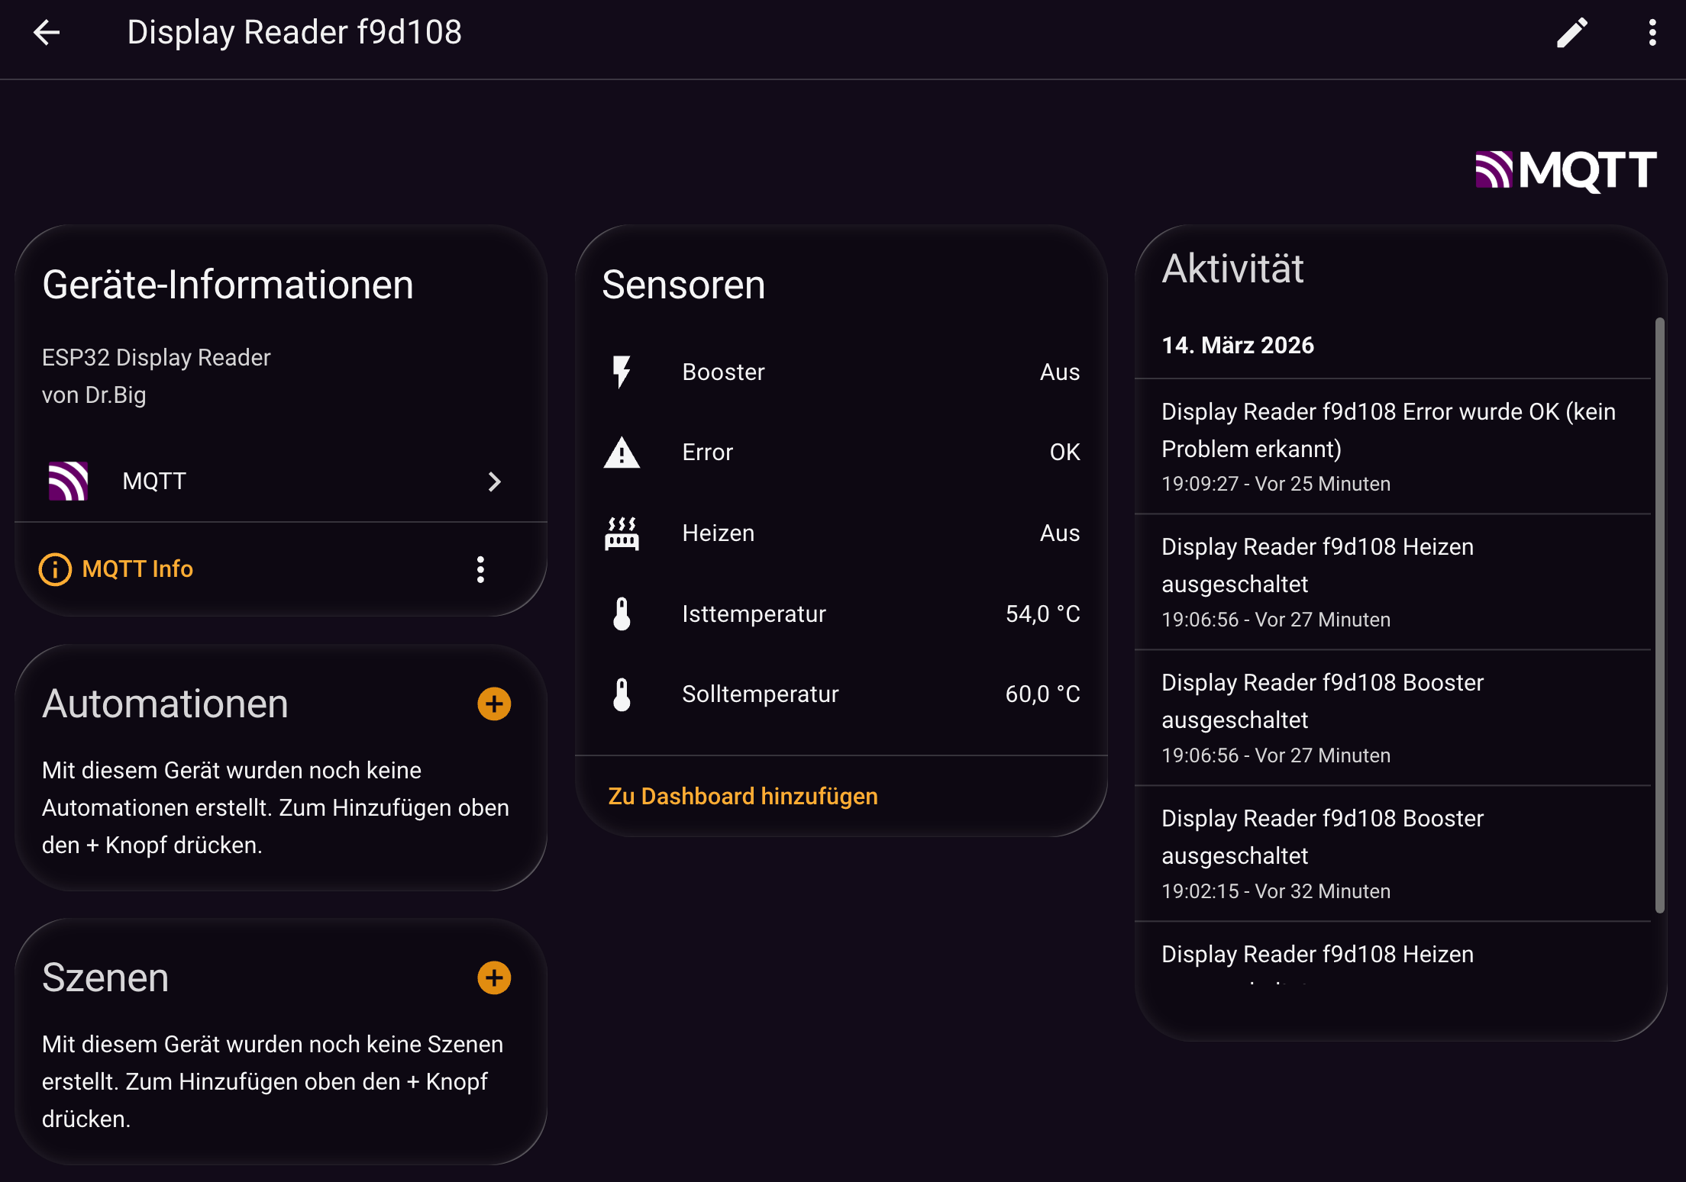1686x1182 pixels.
Task: Click the Heizen radiator icon
Action: [622, 533]
